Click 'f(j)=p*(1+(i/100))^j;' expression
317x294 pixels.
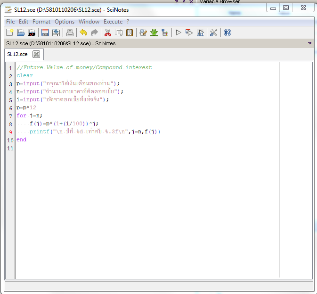click(x=64, y=123)
